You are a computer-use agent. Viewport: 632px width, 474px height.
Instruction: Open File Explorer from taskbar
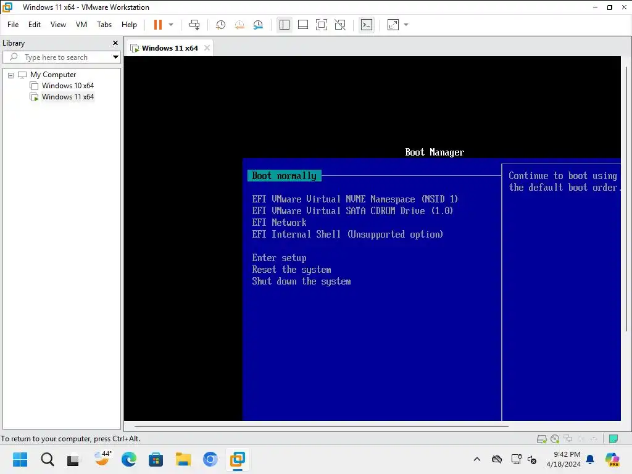click(183, 459)
